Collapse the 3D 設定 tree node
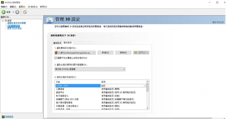 tap(3, 21)
